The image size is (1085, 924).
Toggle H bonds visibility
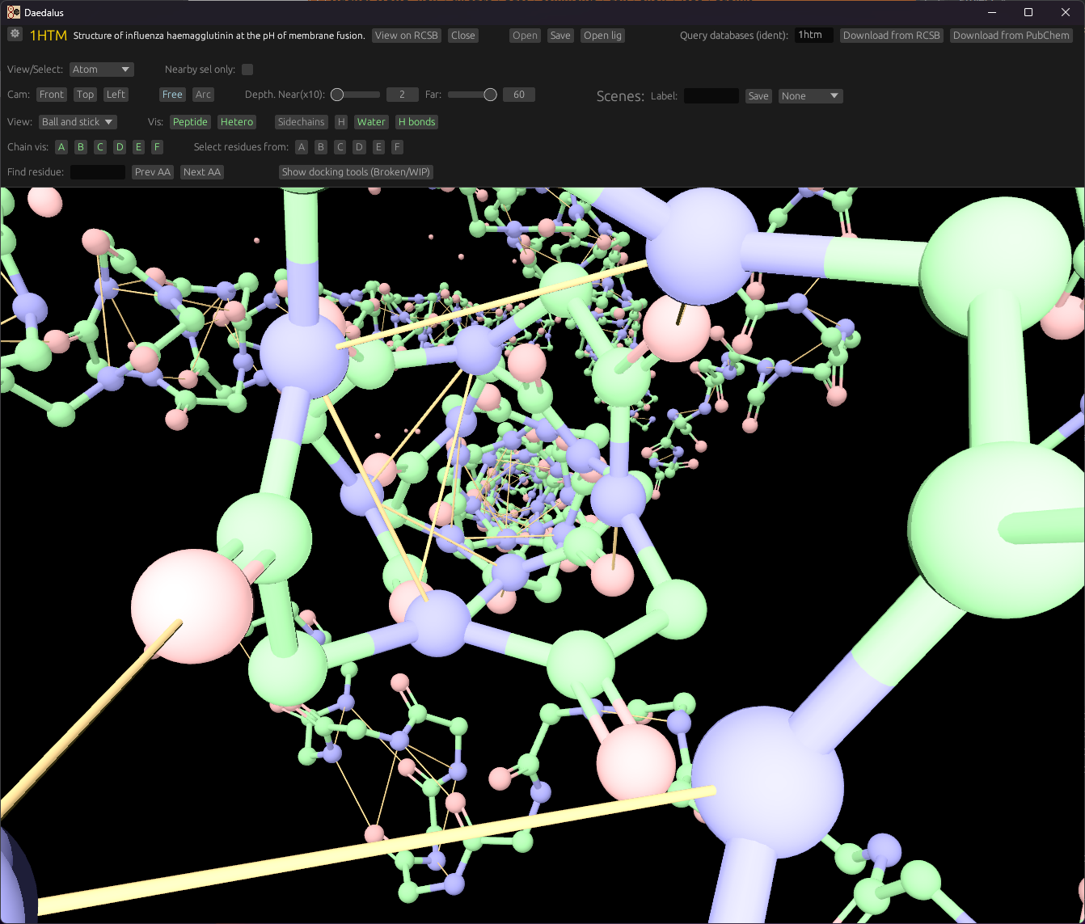click(416, 122)
